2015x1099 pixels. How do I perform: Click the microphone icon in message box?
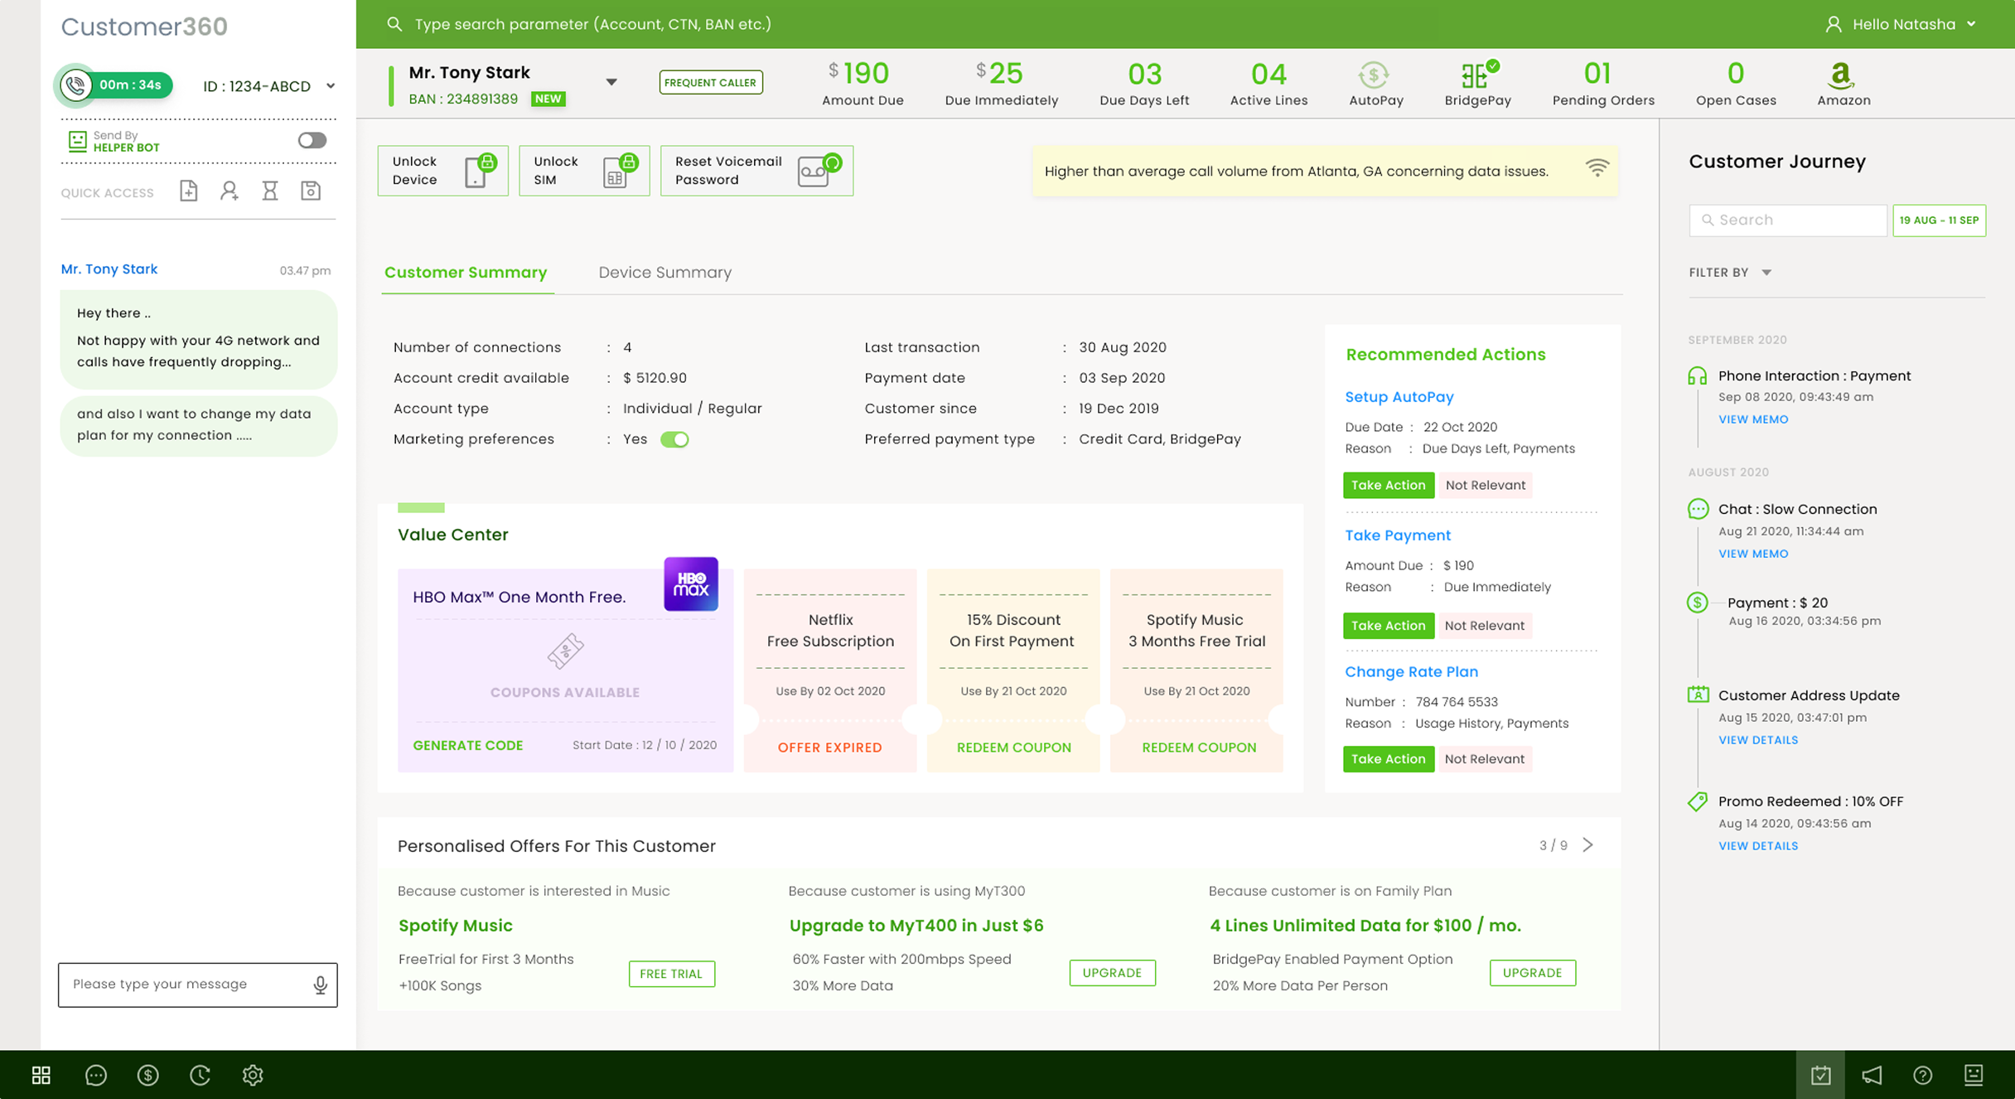click(x=320, y=985)
